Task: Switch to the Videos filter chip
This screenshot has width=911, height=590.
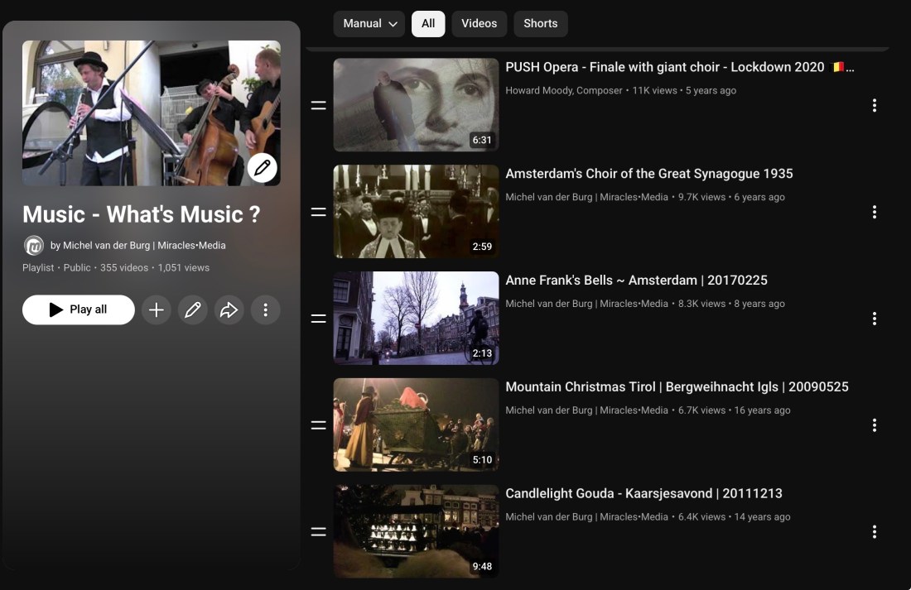Action: 479,23
